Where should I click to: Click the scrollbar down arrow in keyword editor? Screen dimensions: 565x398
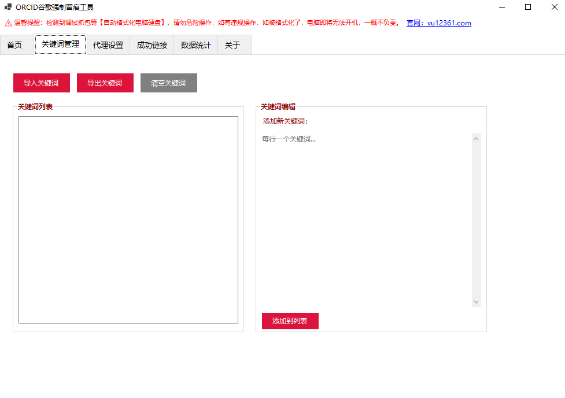coord(477,302)
